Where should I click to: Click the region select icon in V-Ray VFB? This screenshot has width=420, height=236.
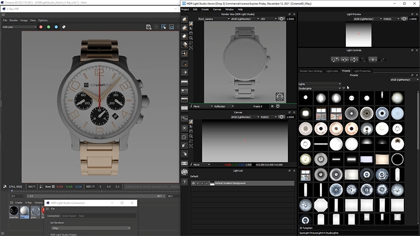click(164, 27)
